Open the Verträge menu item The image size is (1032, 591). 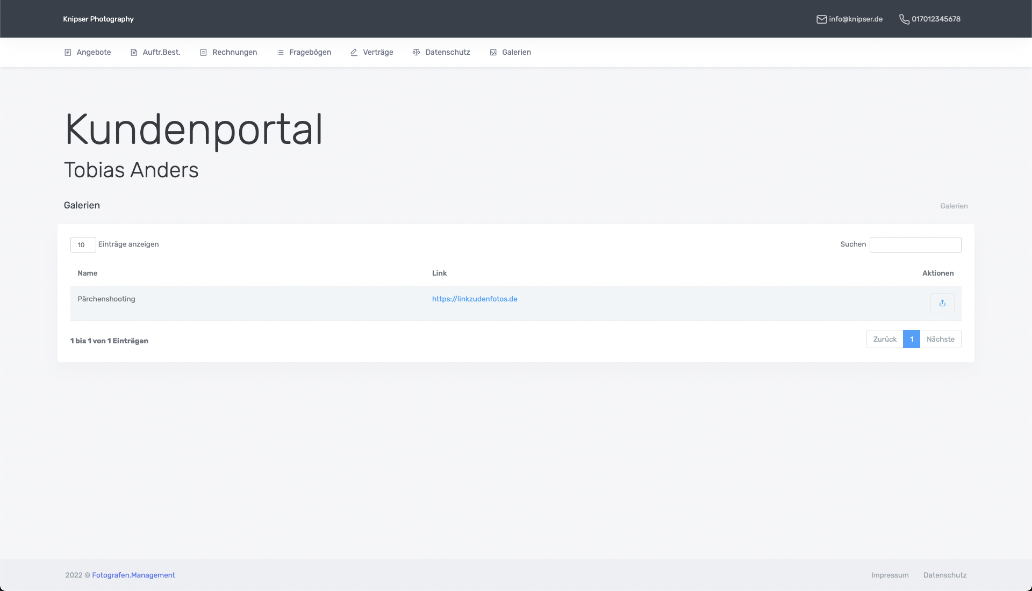click(x=378, y=53)
